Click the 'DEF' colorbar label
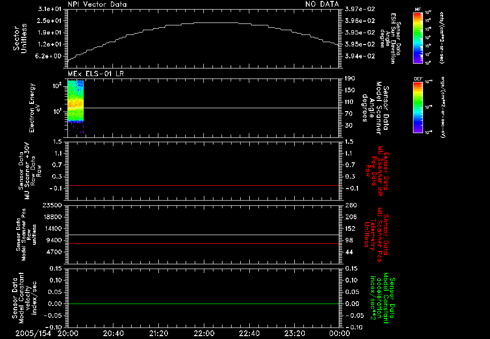The width and height of the screenshot is (490, 339). [x=418, y=79]
